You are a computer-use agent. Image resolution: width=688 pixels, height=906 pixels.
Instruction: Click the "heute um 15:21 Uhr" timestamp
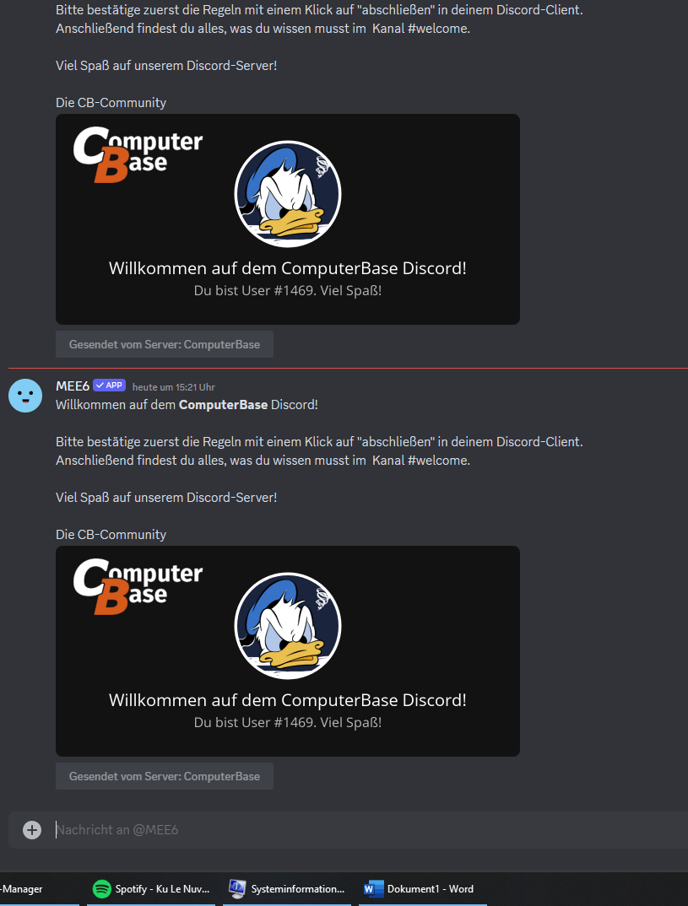click(173, 387)
